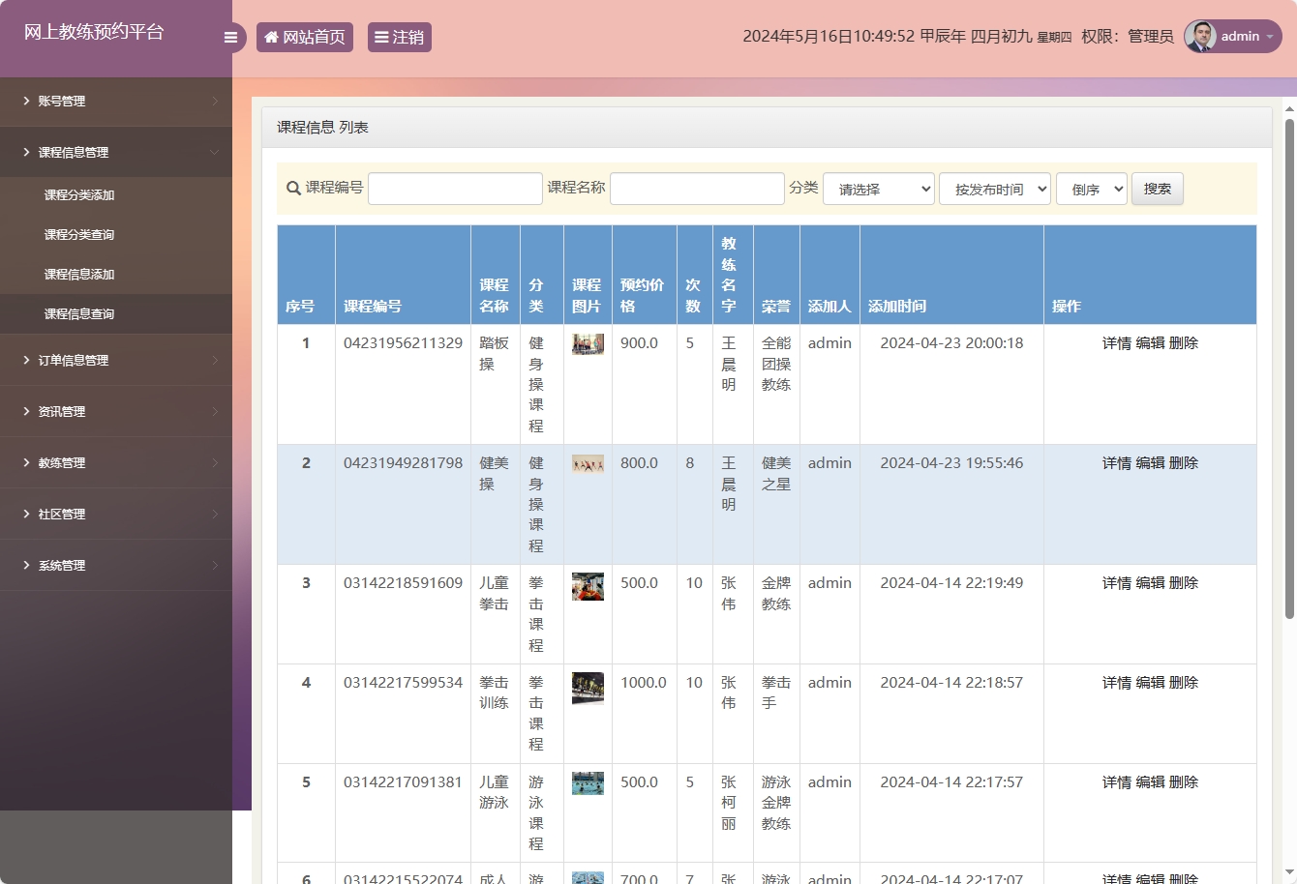This screenshot has width=1297, height=884.
Task: Click the 儿童拳击 course picture
Action: (588, 586)
